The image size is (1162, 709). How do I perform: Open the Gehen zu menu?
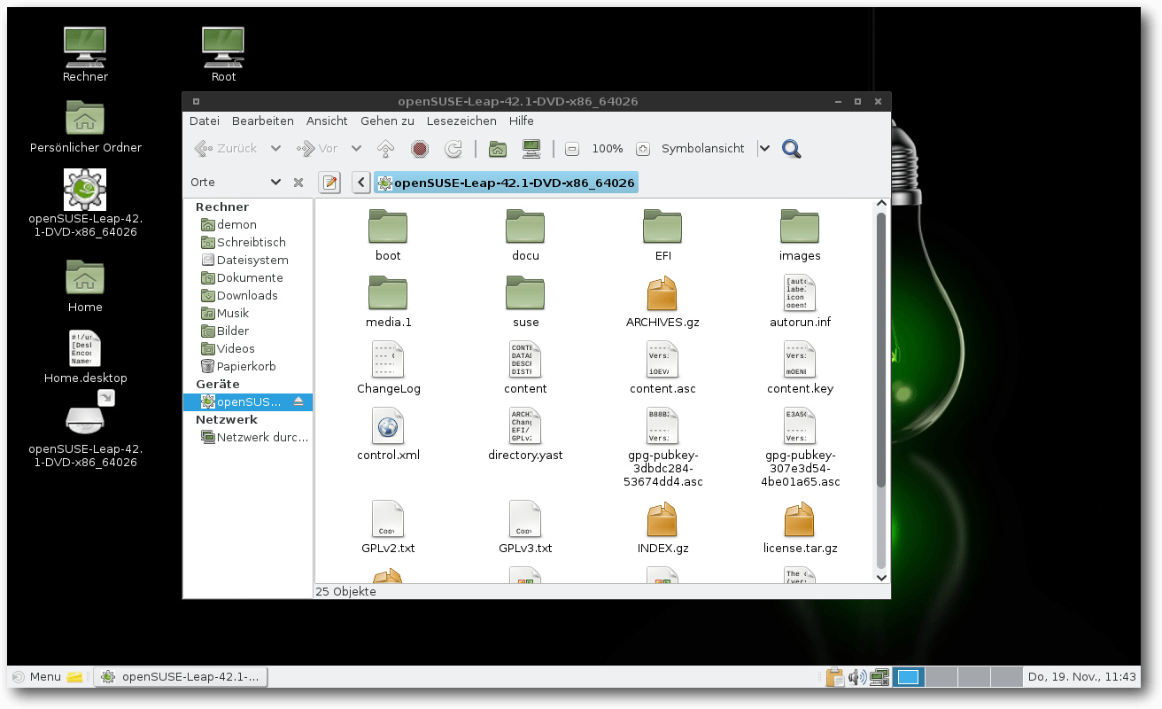pyautogui.click(x=387, y=121)
